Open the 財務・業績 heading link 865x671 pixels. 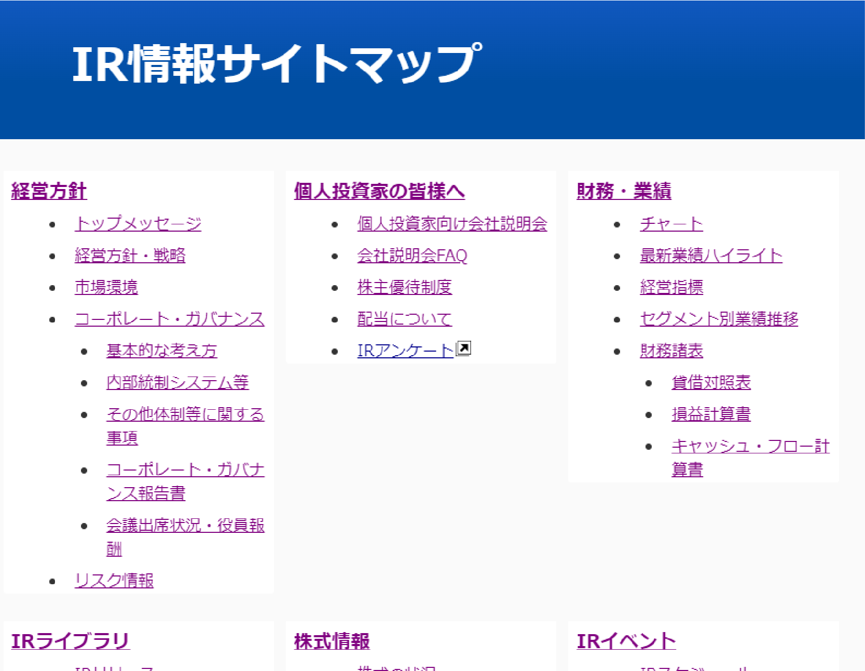tap(624, 191)
